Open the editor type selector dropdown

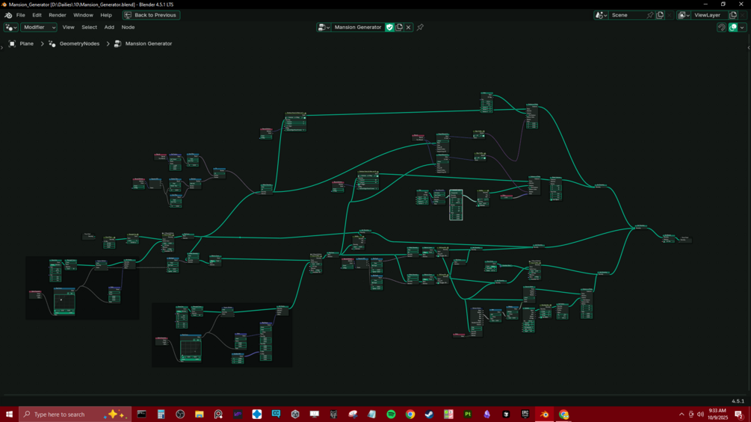11,28
